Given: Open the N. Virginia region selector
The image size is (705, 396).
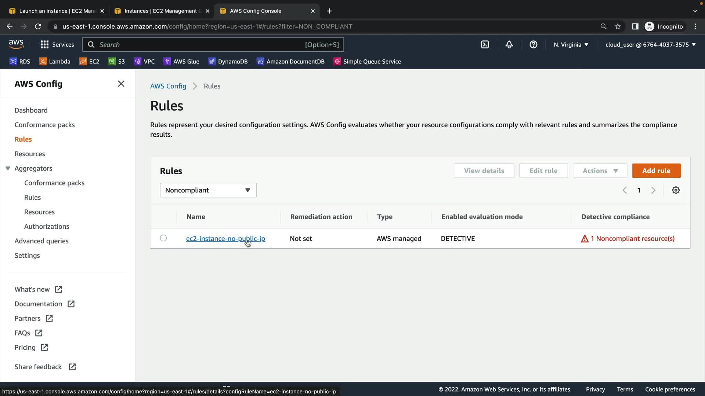Looking at the screenshot, I should pos(571,45).
